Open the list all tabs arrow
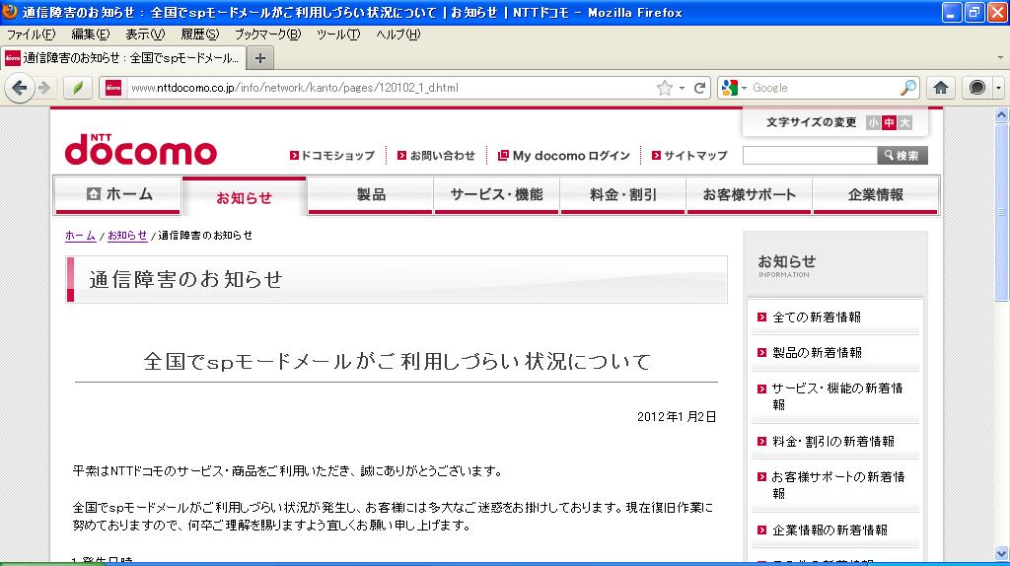This screenshot has height=566, width=1010. click(1000, 58)
